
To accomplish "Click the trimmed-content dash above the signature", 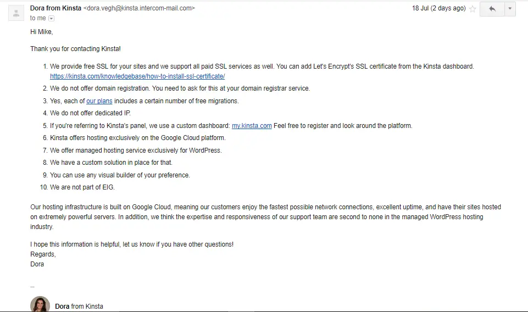I will click(32, 287).
